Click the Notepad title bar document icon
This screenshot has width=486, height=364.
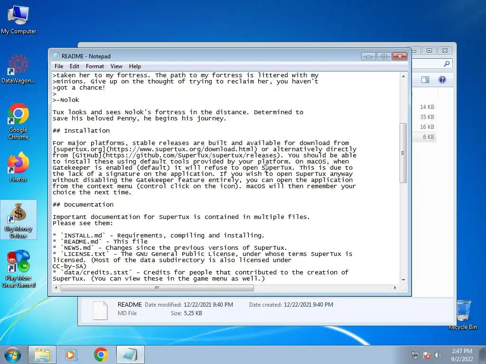(56, 56)
